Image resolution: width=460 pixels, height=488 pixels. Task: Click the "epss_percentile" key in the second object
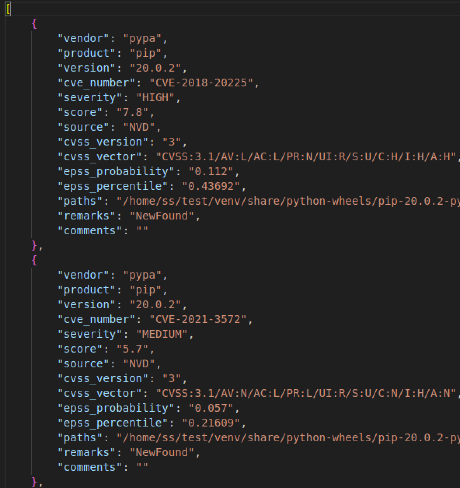(113, 423)
